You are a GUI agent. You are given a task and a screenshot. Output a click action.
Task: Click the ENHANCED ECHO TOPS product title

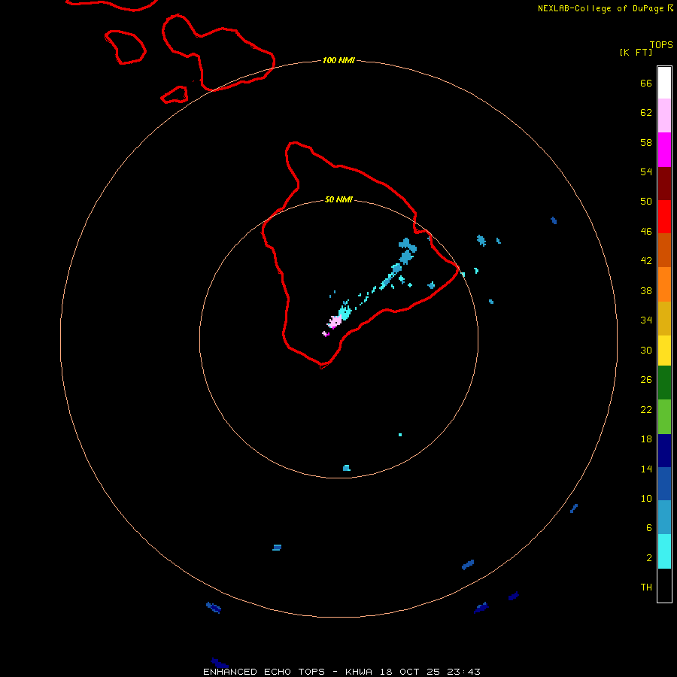(264, 672)
